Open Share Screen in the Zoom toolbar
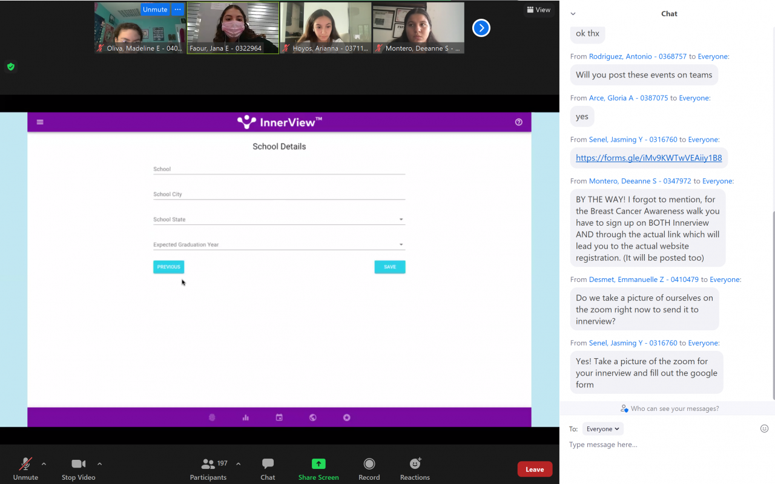 pyautogui.click(x=318, y=469)
